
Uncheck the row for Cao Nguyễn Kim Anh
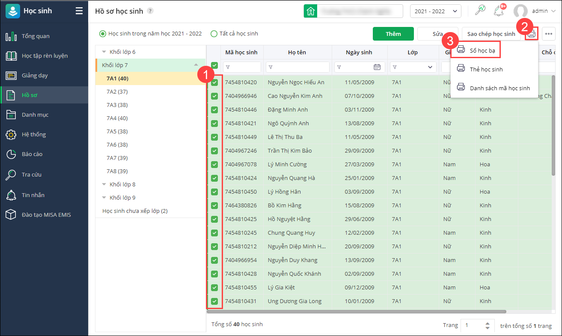click(214, 96)
